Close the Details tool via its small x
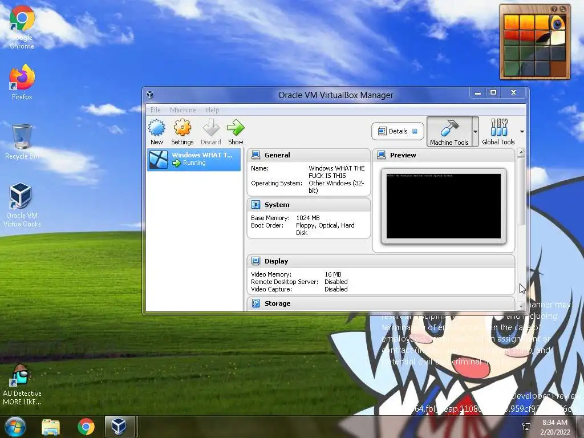The width and height of the screenshot is (584, 438). pyautogui.click(x=415, y=131)
